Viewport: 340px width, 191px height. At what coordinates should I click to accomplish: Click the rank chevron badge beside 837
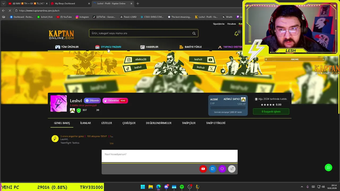coord(72,110)
